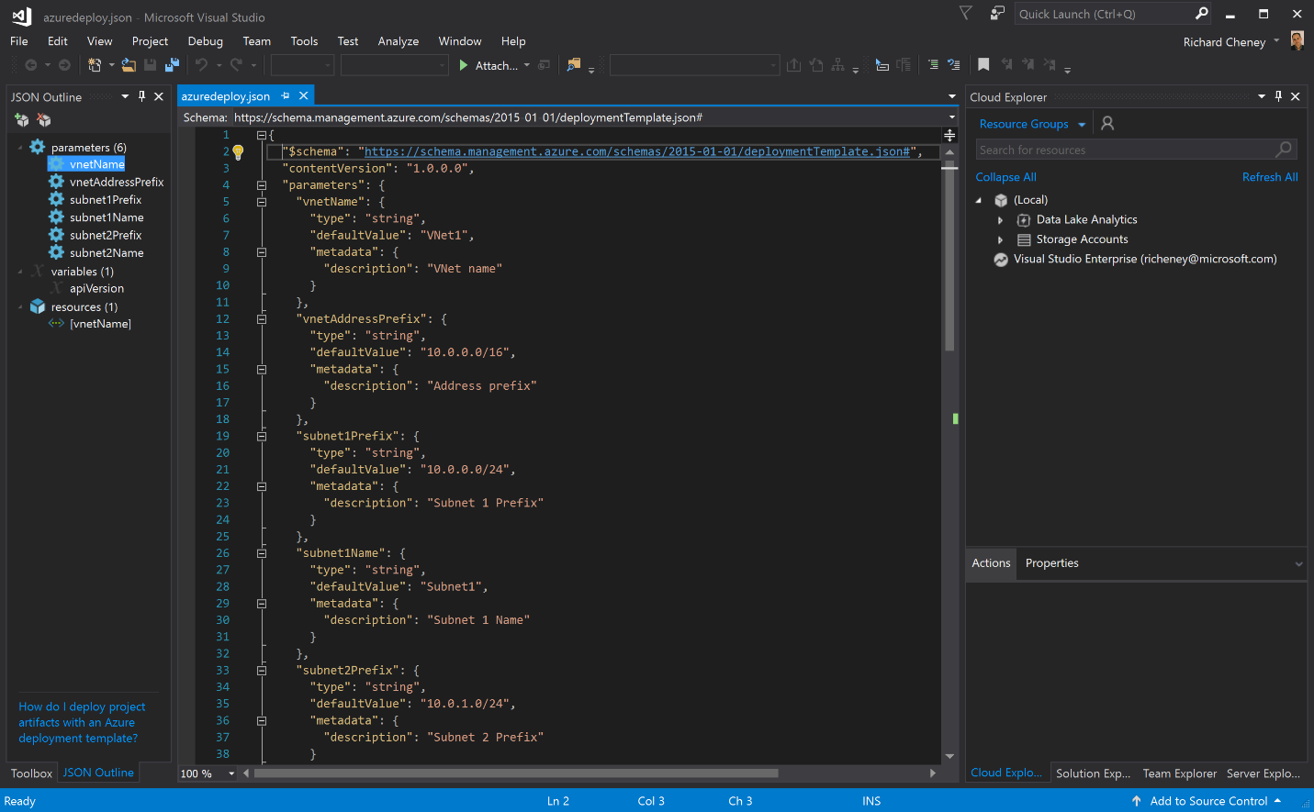This screenshot has height=812, width=1314.
Task: Click the $schema URL link in editor
Action: pos(636,152)
